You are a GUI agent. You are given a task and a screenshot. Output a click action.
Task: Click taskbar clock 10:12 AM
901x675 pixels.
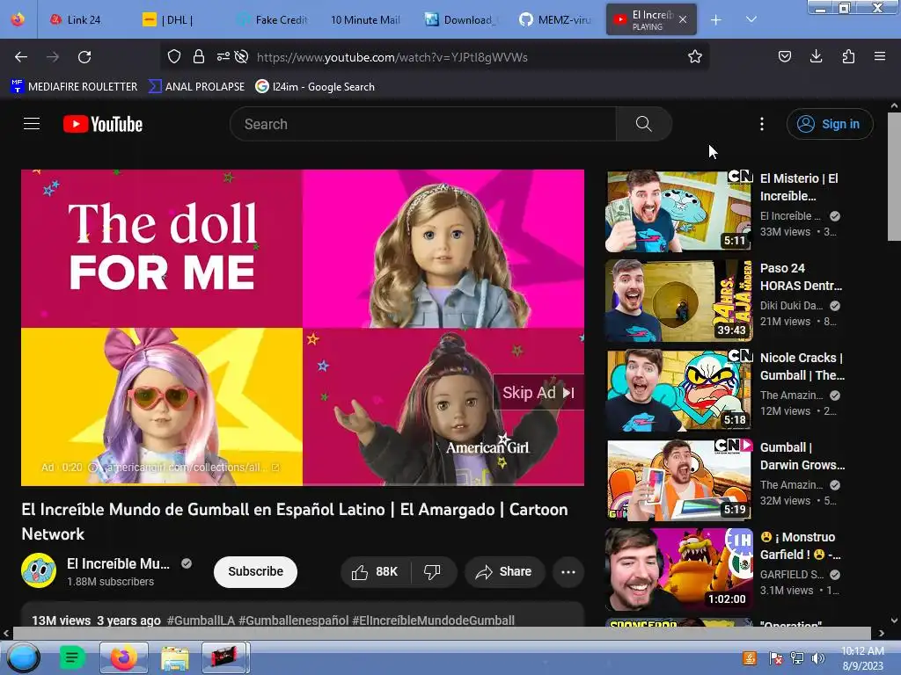tap(862, 657)
